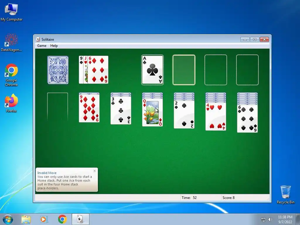Open Chrome from the taskbar

pyautogui.click(x=62, y=219)
